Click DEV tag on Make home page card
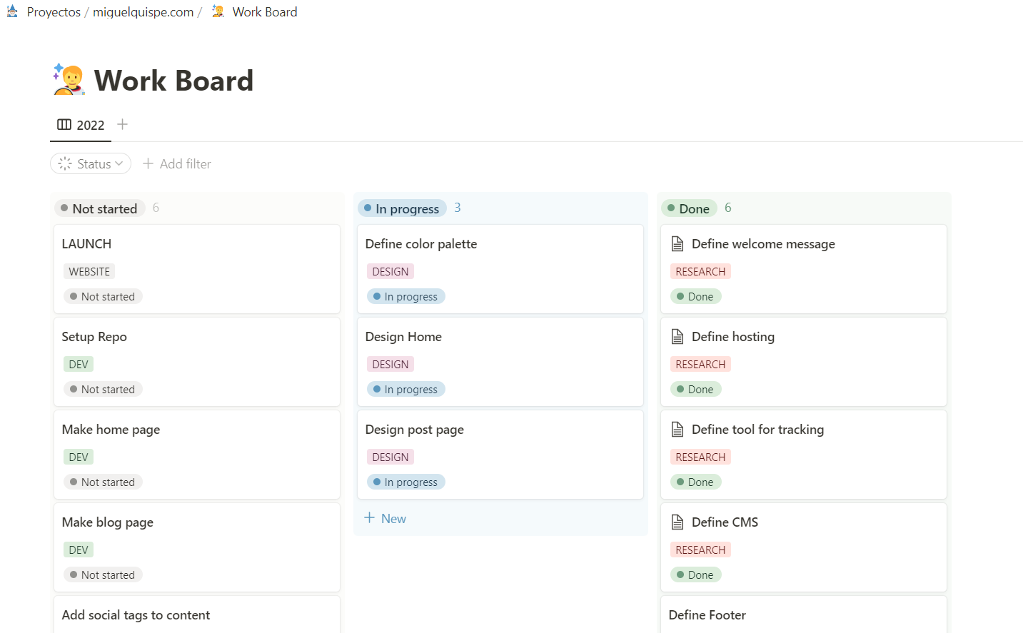Image resolution: width=1023 pixels, height=633 pixels. coord(79,457)
